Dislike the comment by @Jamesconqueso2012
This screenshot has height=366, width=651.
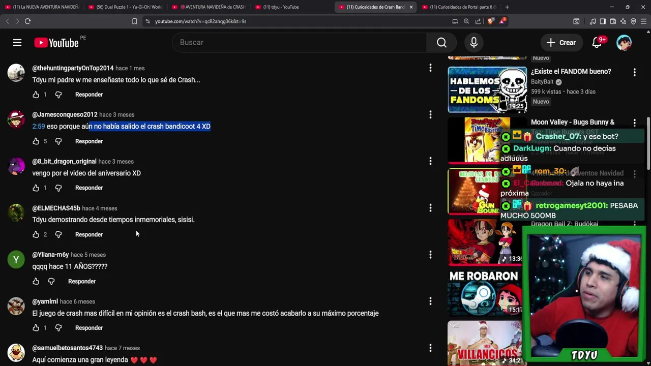[58, 141]
